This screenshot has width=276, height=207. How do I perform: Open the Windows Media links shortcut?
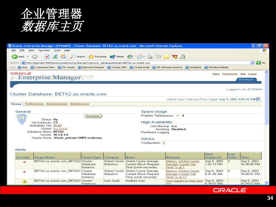pos(216,67)
